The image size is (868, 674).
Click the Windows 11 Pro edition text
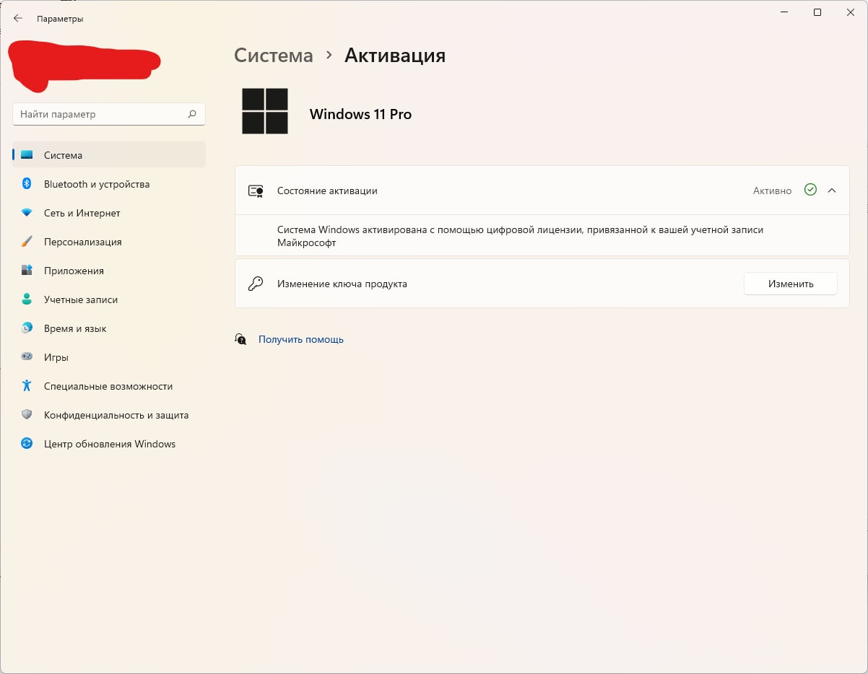pos(360,114)
